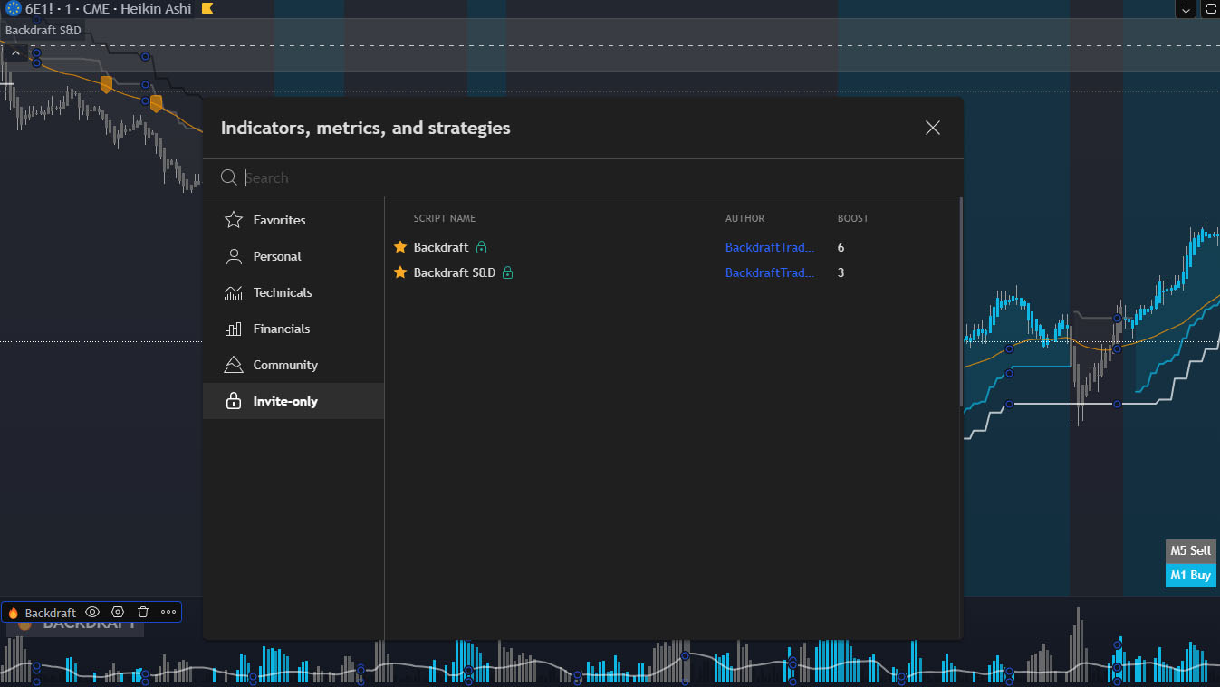
Task: Open the Favorites category
Action: (293, 220)
